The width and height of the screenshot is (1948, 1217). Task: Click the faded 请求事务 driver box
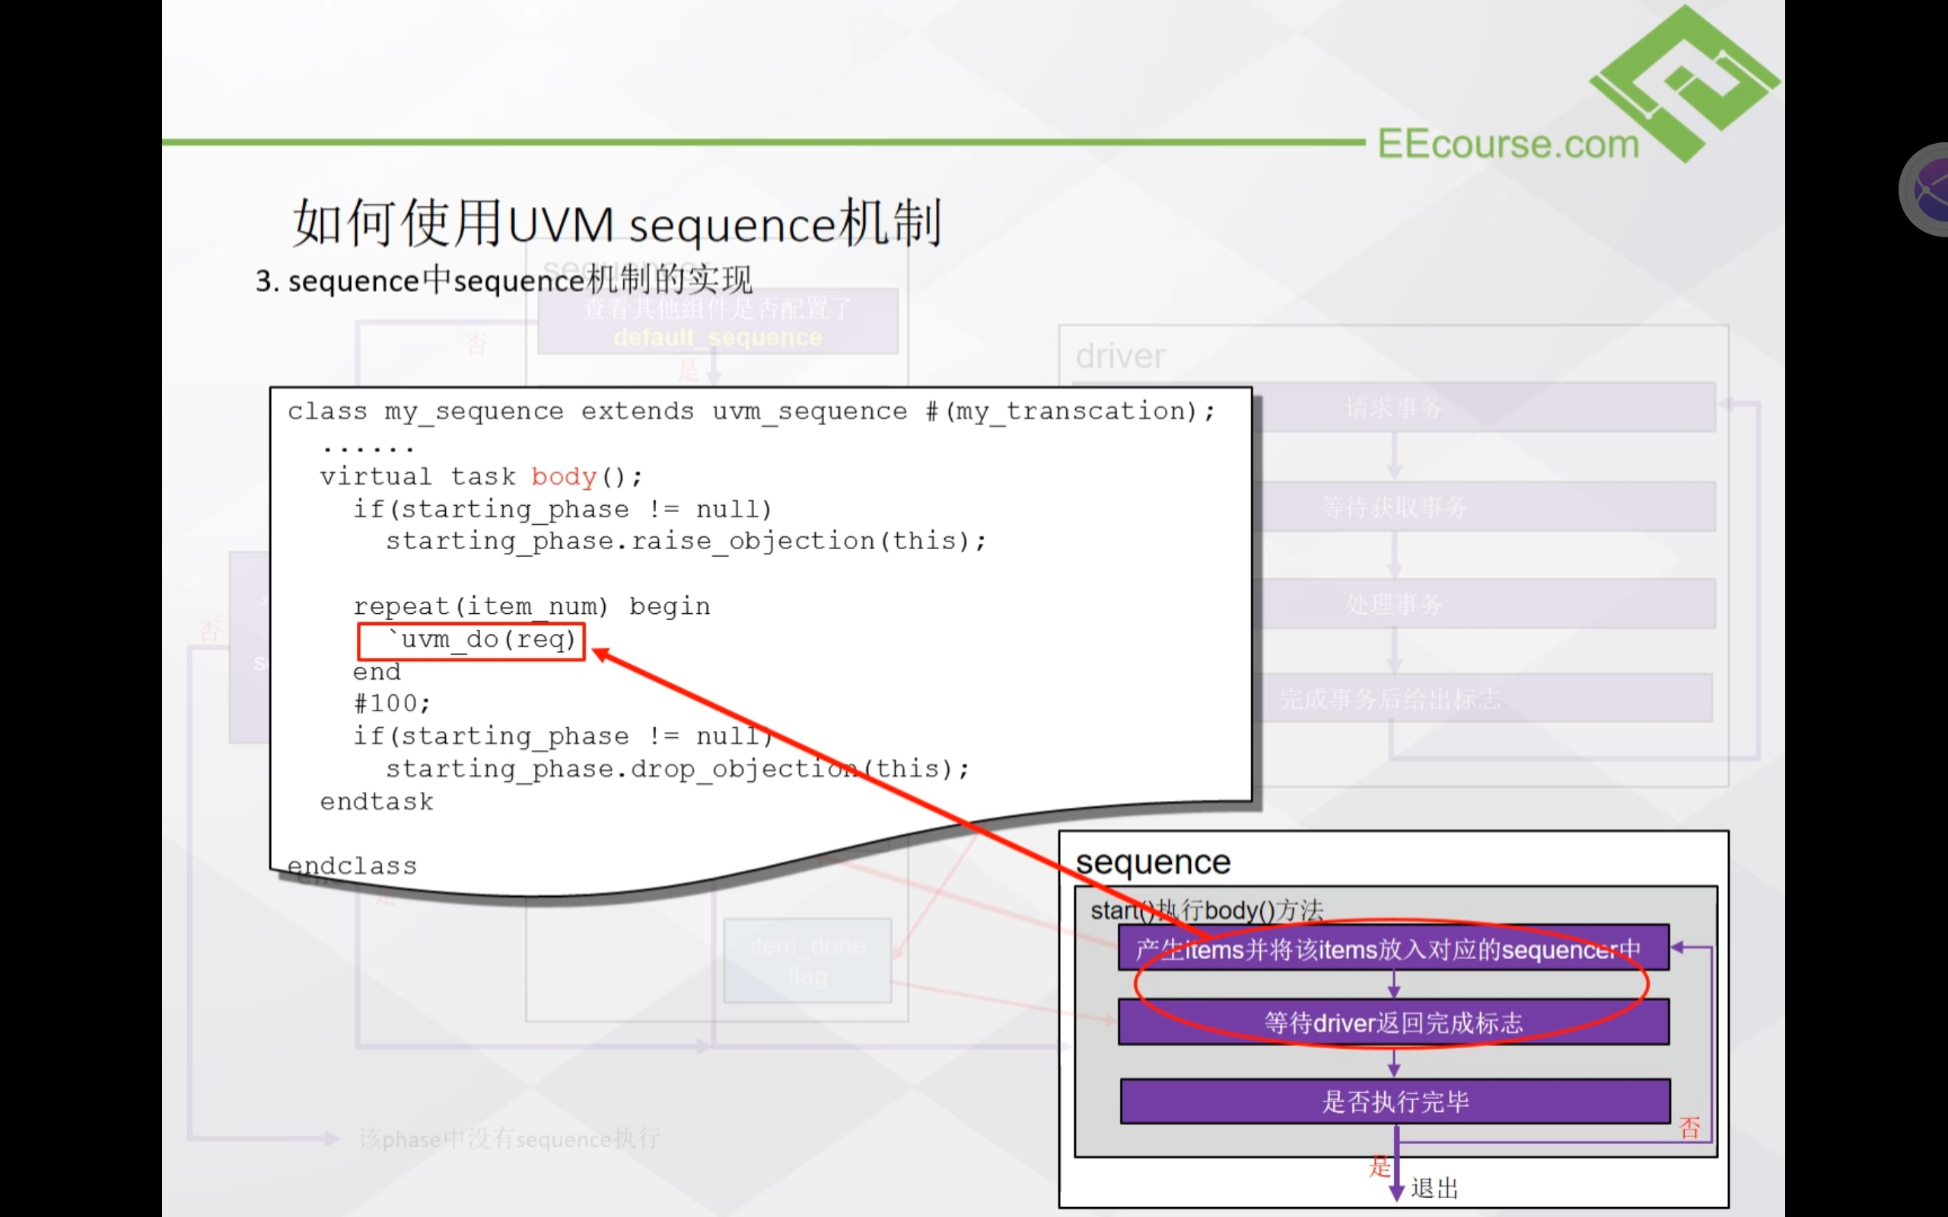[x=1394, y=408]
